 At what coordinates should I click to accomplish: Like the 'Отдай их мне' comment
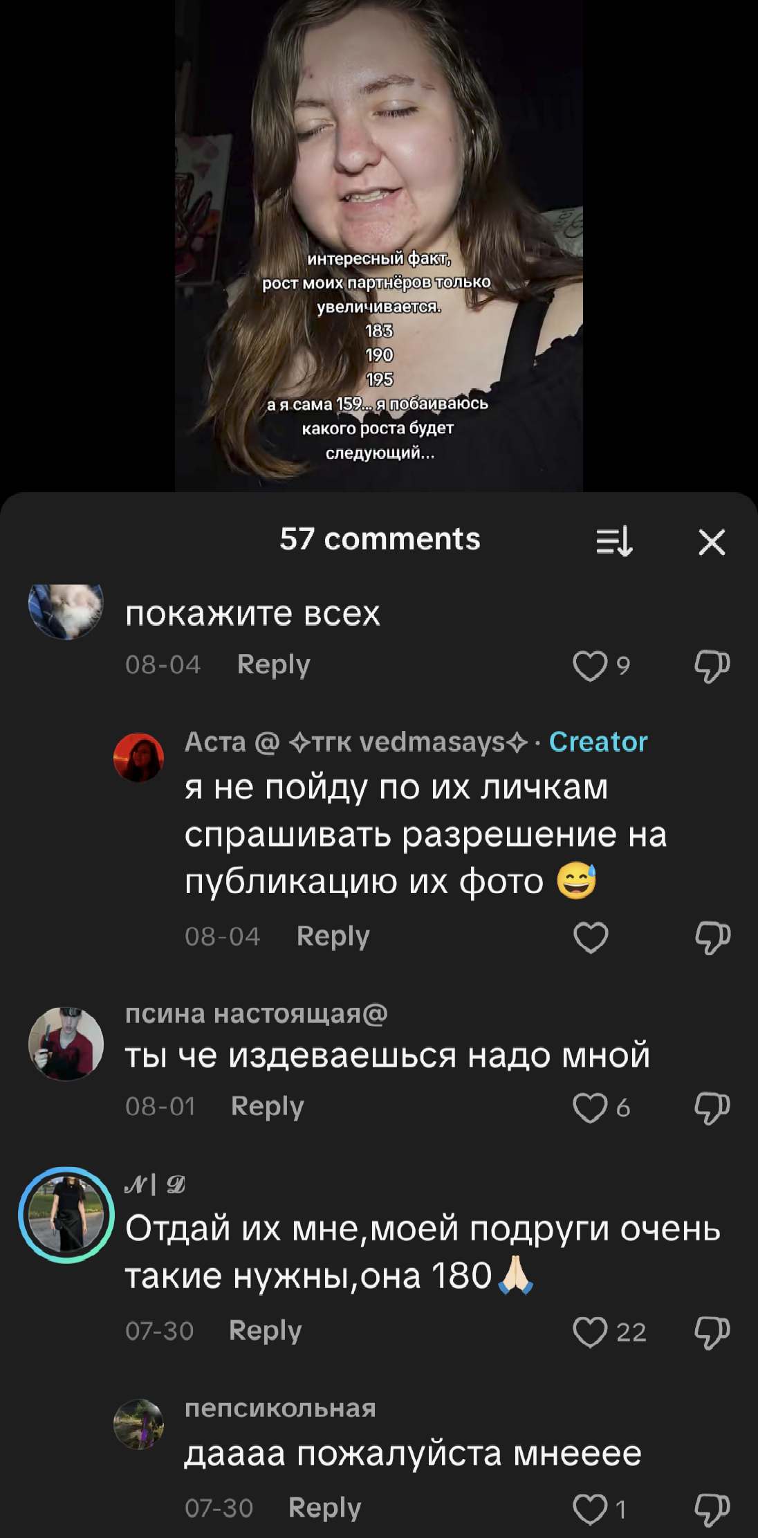click(590, 1332)
